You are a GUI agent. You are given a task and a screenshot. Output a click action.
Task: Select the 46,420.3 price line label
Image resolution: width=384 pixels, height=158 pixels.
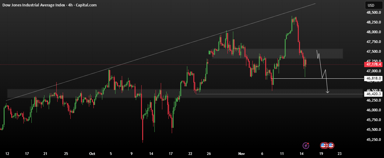373,94
